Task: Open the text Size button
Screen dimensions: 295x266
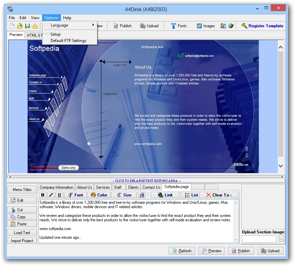Action: [124, 195]
